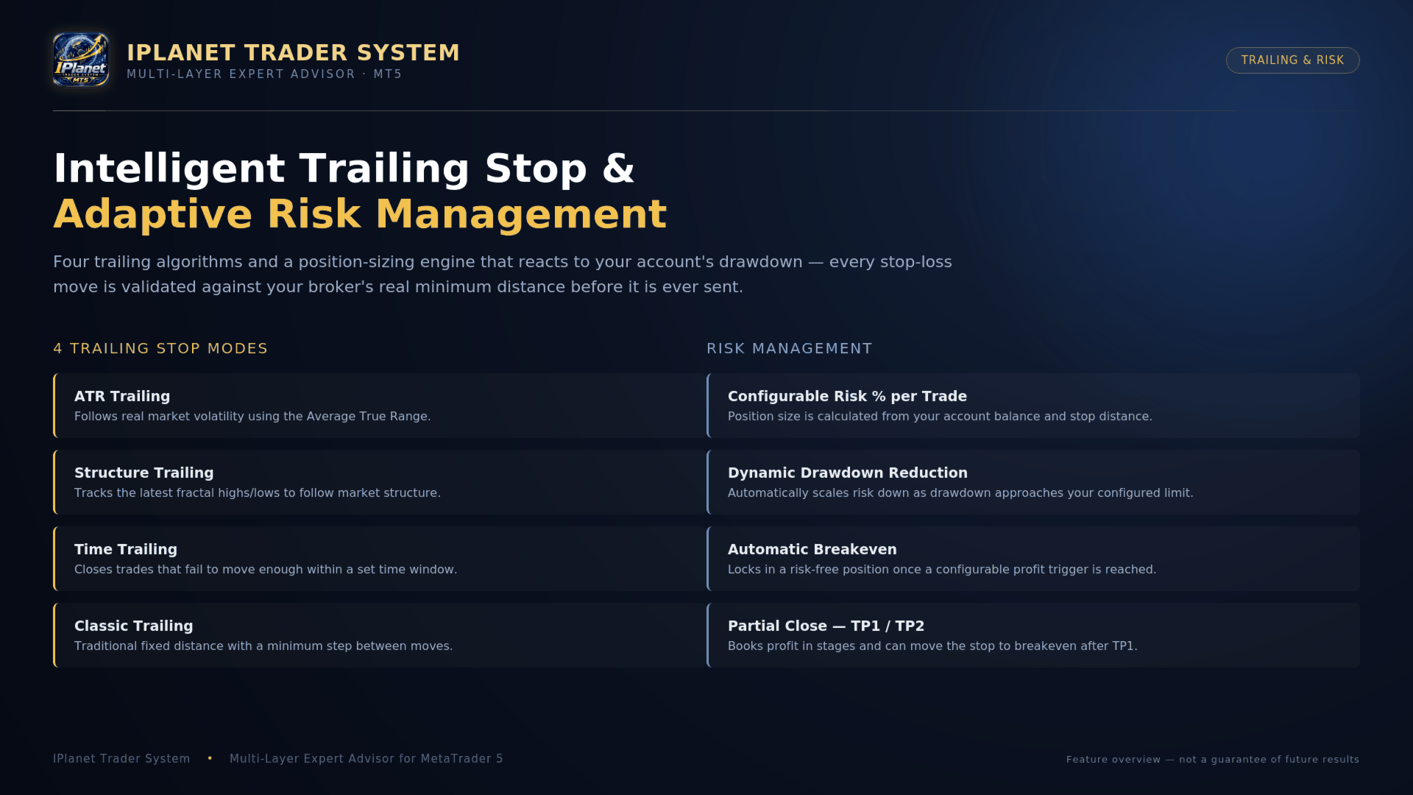Click text about Average True Range volatility
Image resolution: width=1413 pixels, height=795 pixels.
(x=252, y=417)
